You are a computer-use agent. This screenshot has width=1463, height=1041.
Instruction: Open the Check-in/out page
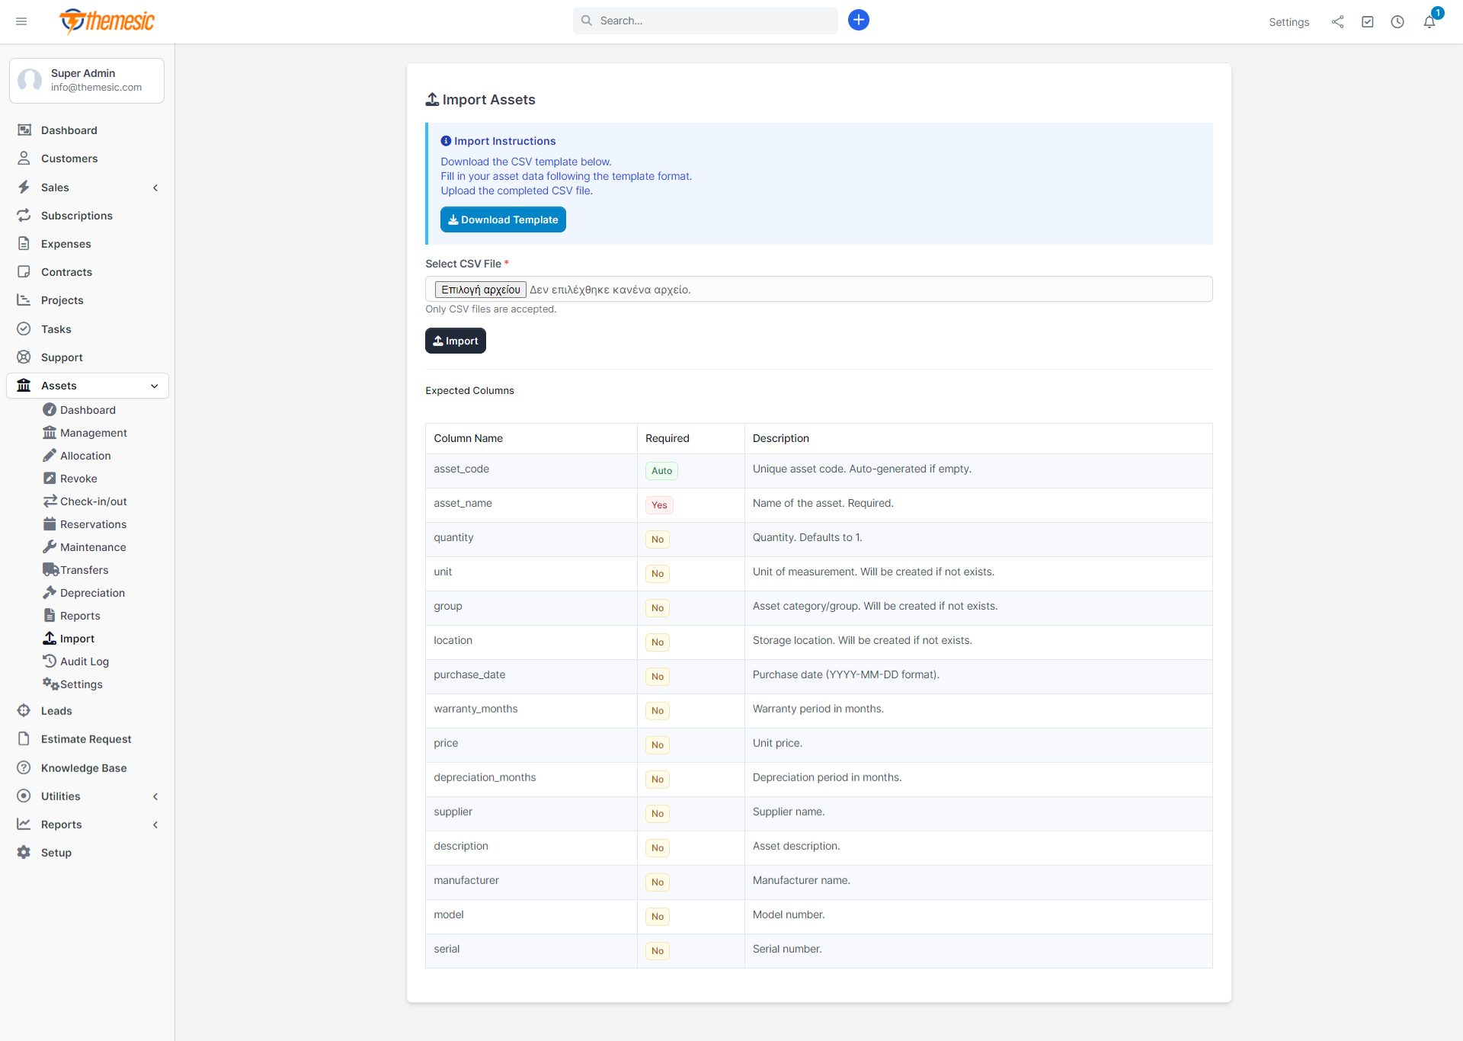(x=93, y=501)
